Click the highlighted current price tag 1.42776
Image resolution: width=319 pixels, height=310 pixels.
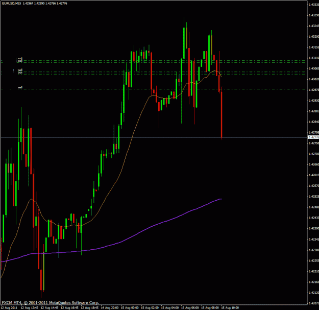[313, 137]
